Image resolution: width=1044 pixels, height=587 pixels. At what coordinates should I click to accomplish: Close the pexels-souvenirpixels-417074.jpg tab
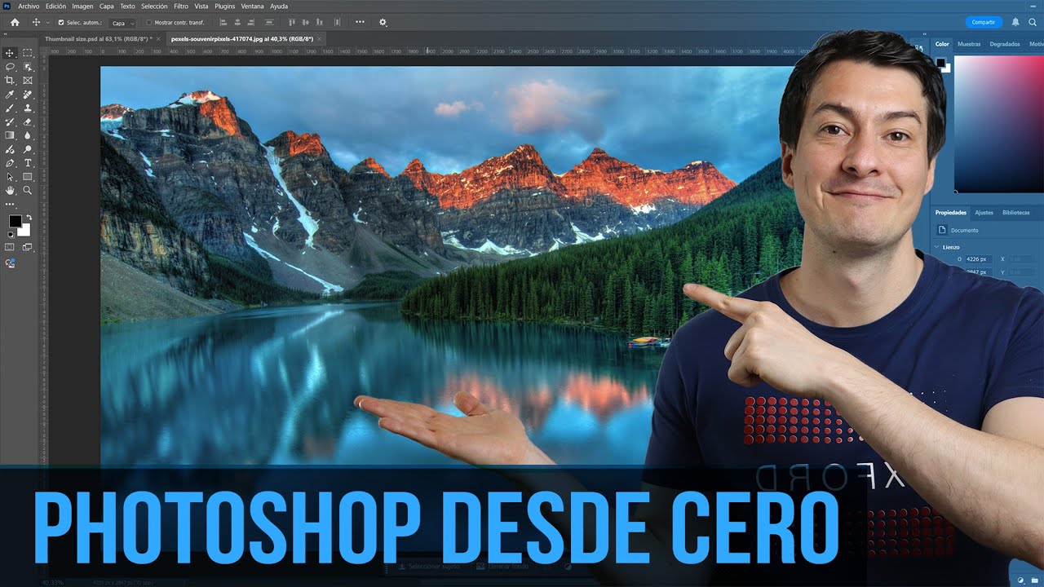coord(320,38)
